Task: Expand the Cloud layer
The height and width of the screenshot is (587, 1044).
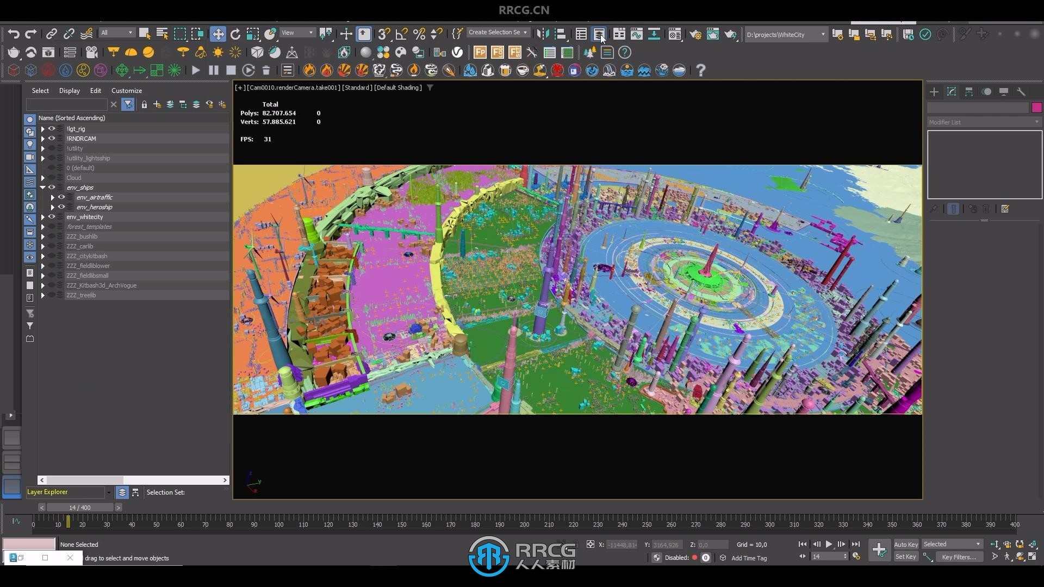Action: tap(42, 178)
